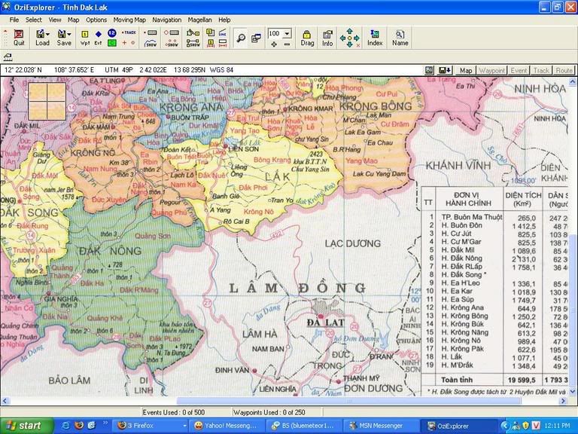The image size is (578, 434).
Task: Click the yellow square icon below the overlapping squares
Action: point(211,43)
